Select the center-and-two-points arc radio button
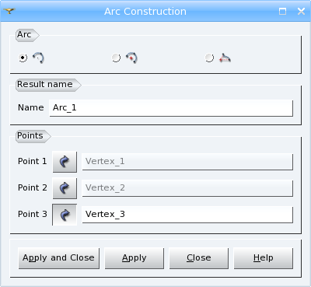The image size is (311, 287). [116, 58]
